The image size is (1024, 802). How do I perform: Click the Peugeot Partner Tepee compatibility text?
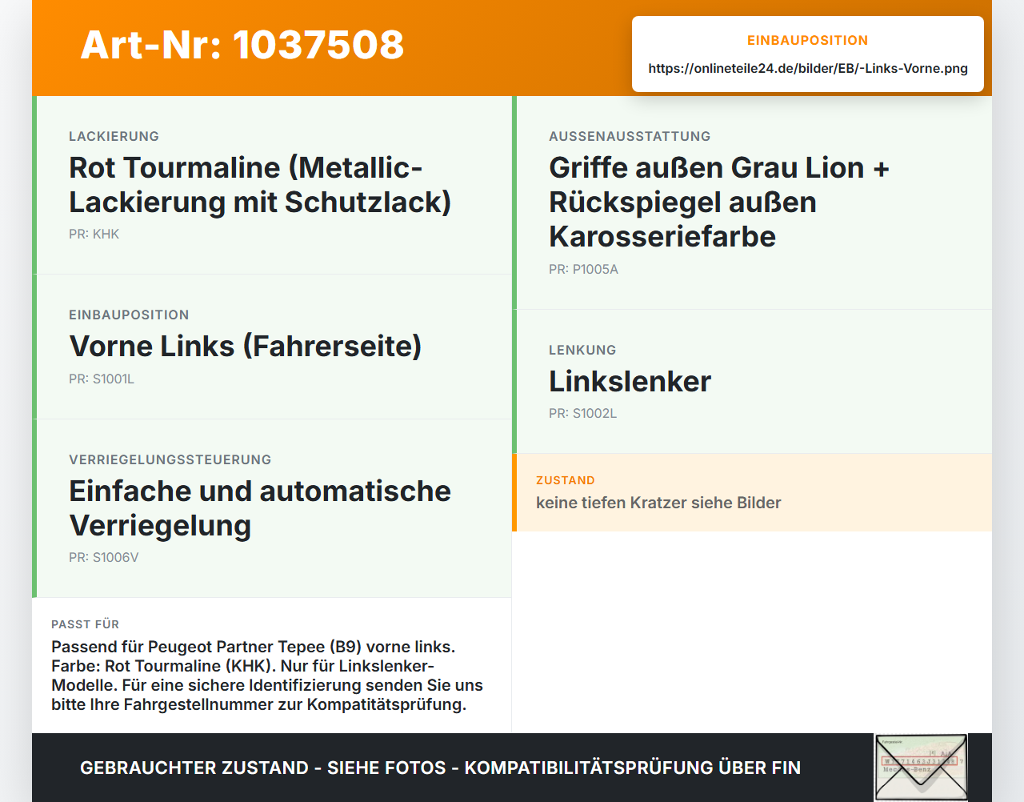pos(267,676)
